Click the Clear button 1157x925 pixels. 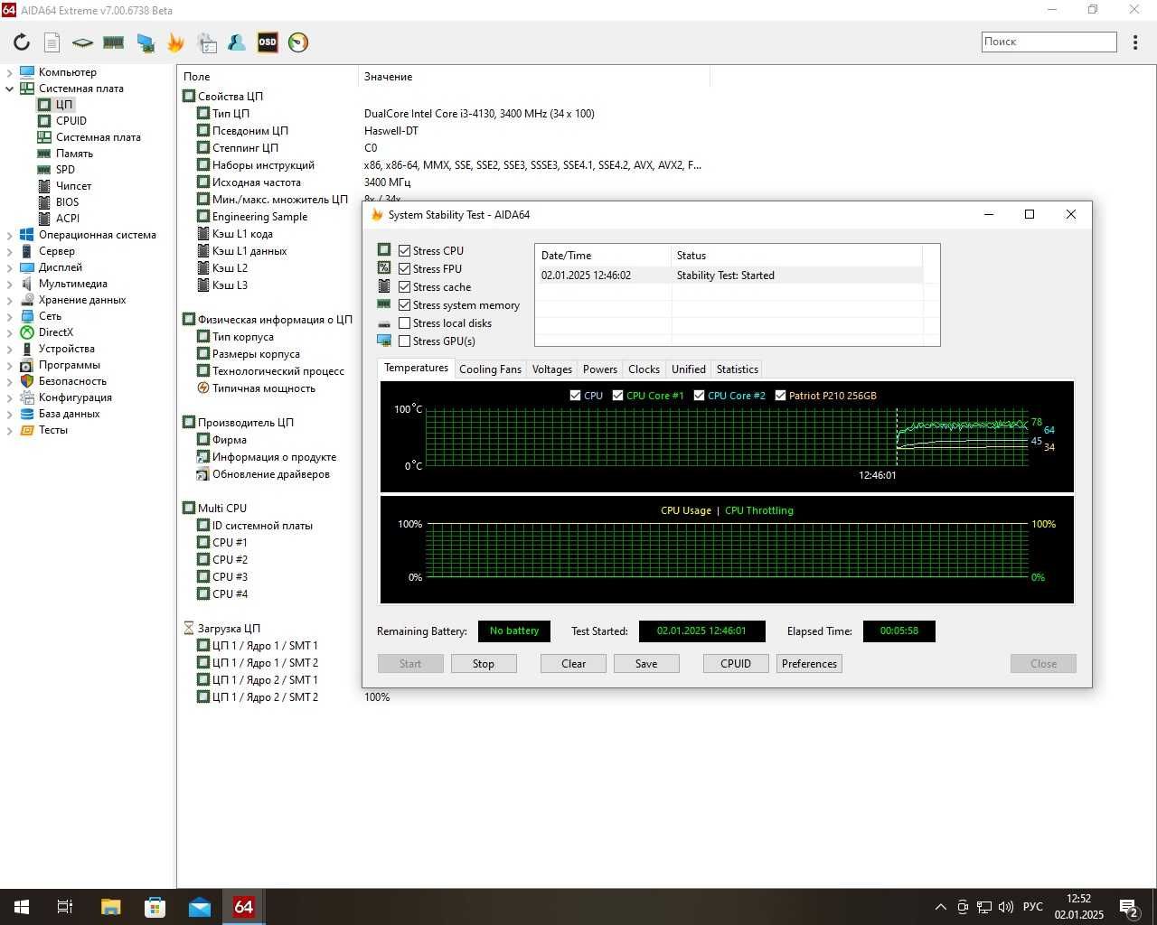[x=574, y=663]
